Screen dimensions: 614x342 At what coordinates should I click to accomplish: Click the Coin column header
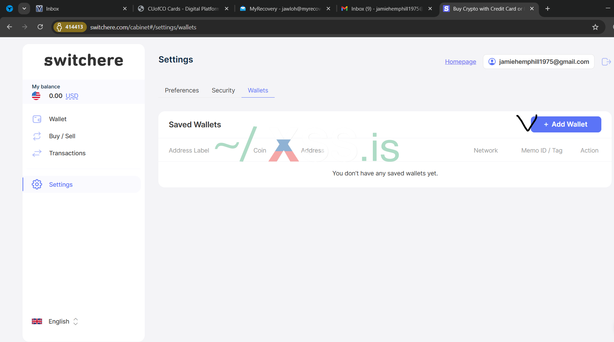(260, 151)
